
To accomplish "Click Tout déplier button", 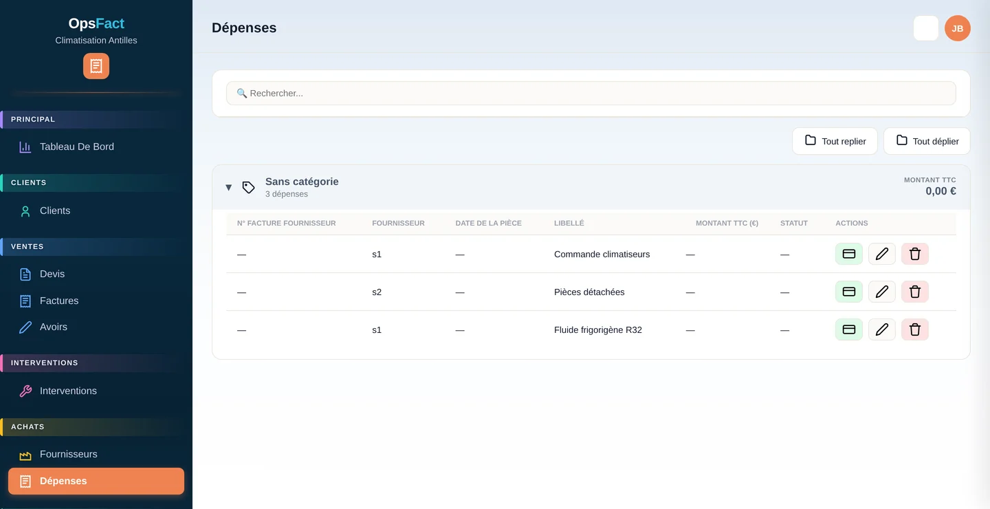I will pos(927,141).
